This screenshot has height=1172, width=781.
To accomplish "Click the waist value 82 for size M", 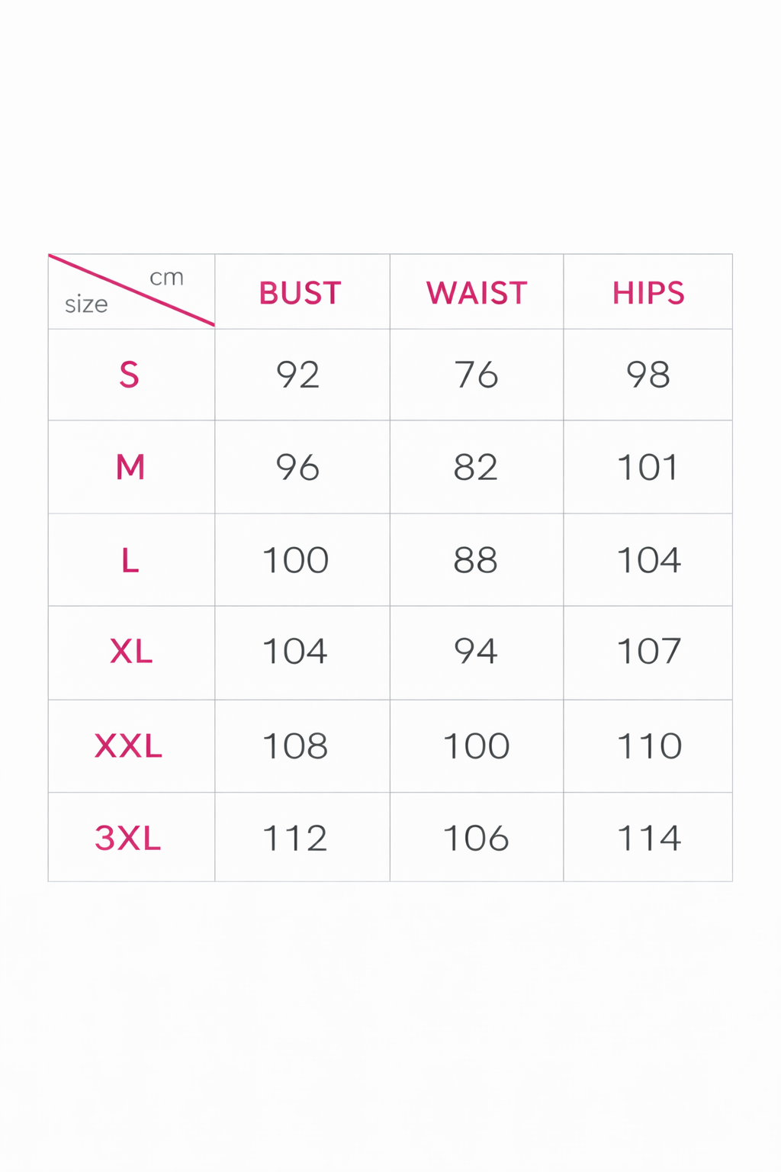I will point(475,467).
